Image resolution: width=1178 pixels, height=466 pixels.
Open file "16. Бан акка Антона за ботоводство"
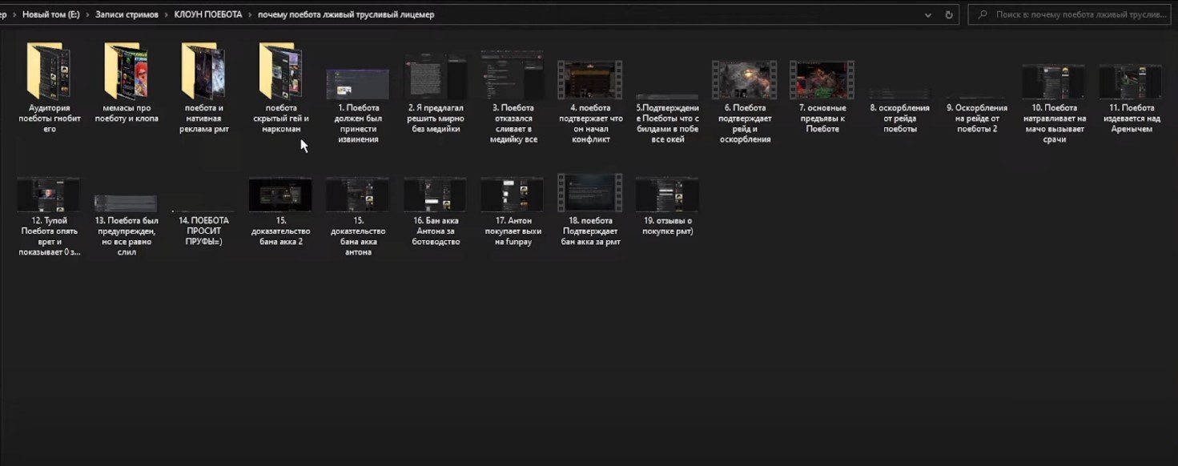click(x=435, y=195)
